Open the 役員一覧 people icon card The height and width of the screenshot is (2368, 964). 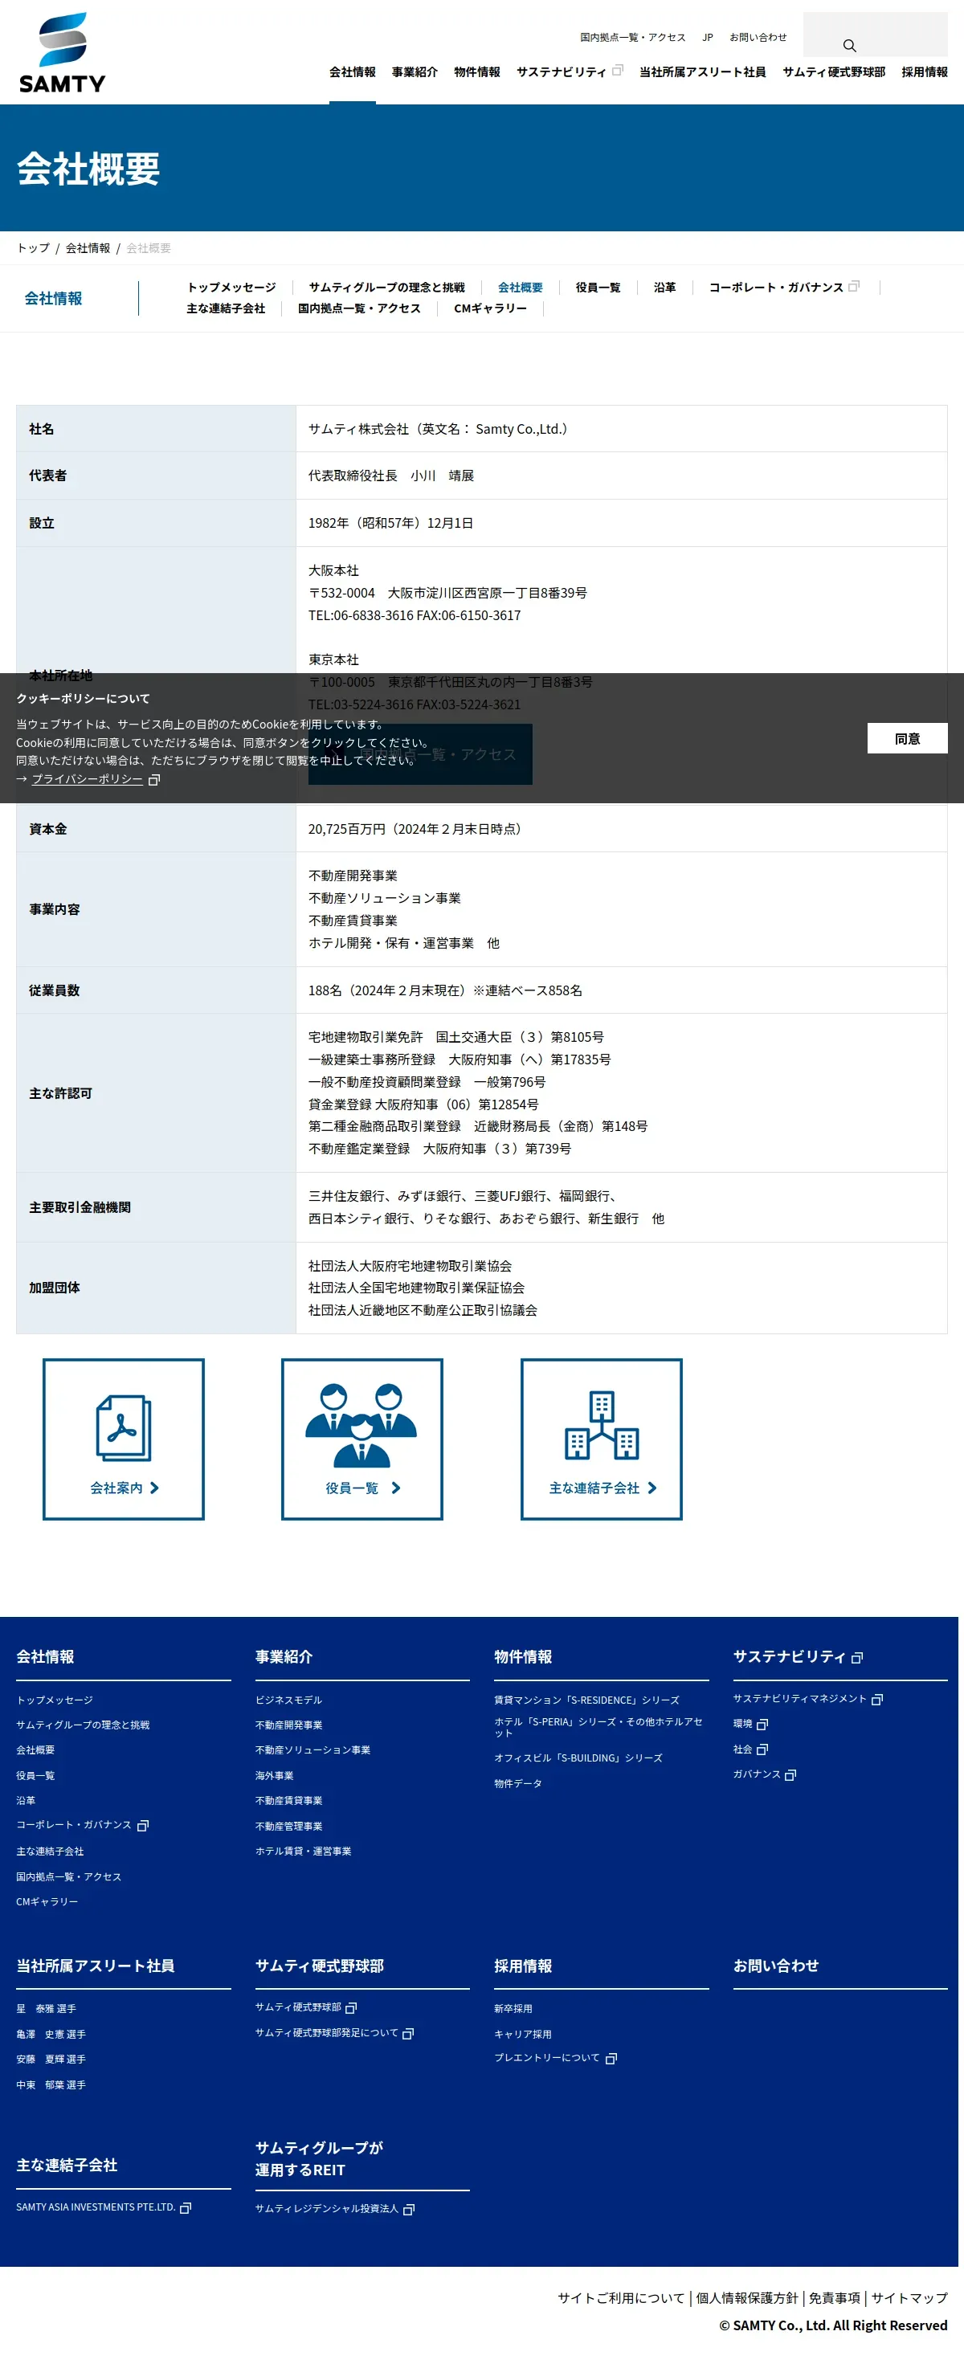362,1439
